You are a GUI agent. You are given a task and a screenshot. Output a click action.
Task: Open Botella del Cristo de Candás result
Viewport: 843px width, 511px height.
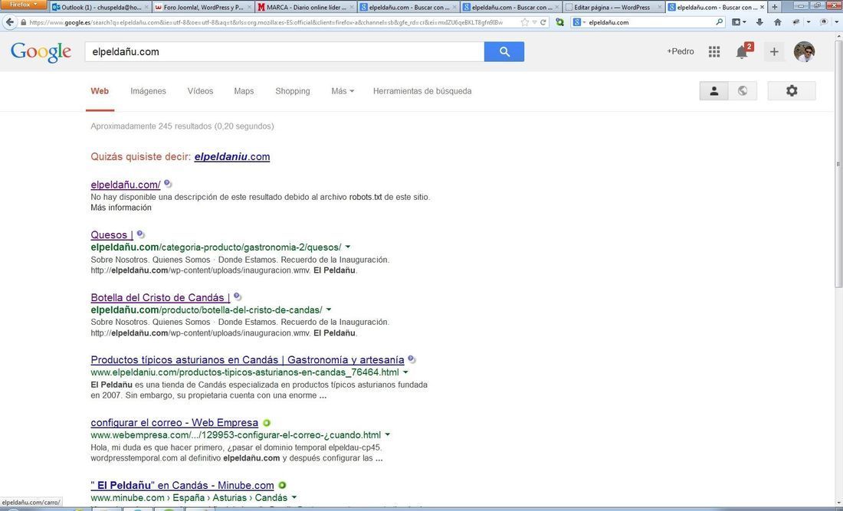pyautogui.click(x=160, y=298)
